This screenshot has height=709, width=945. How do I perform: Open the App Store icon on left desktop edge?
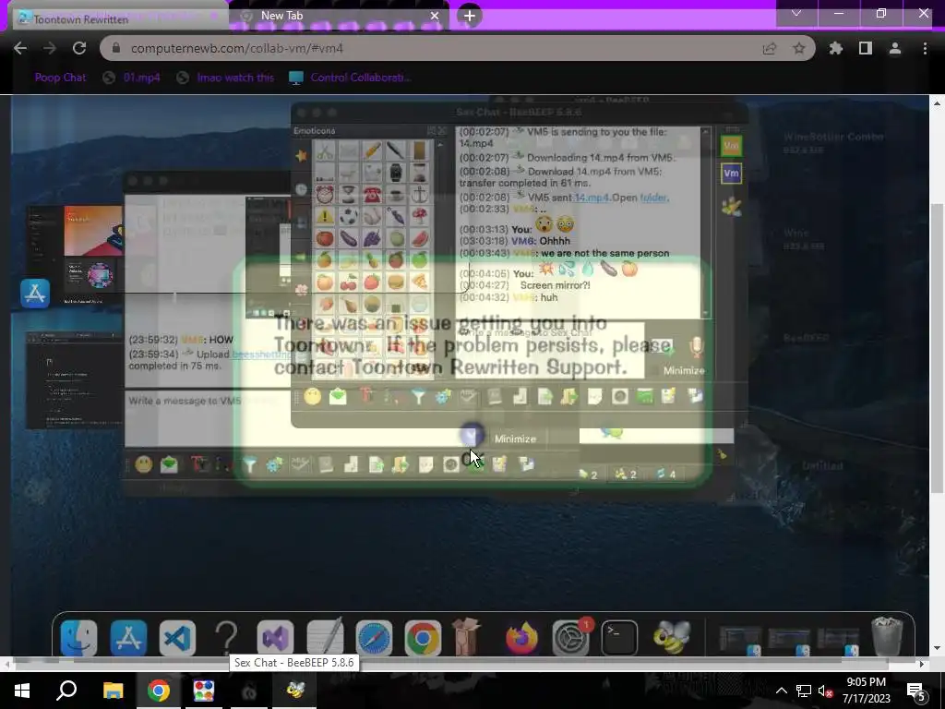click(x=35, y=294)
